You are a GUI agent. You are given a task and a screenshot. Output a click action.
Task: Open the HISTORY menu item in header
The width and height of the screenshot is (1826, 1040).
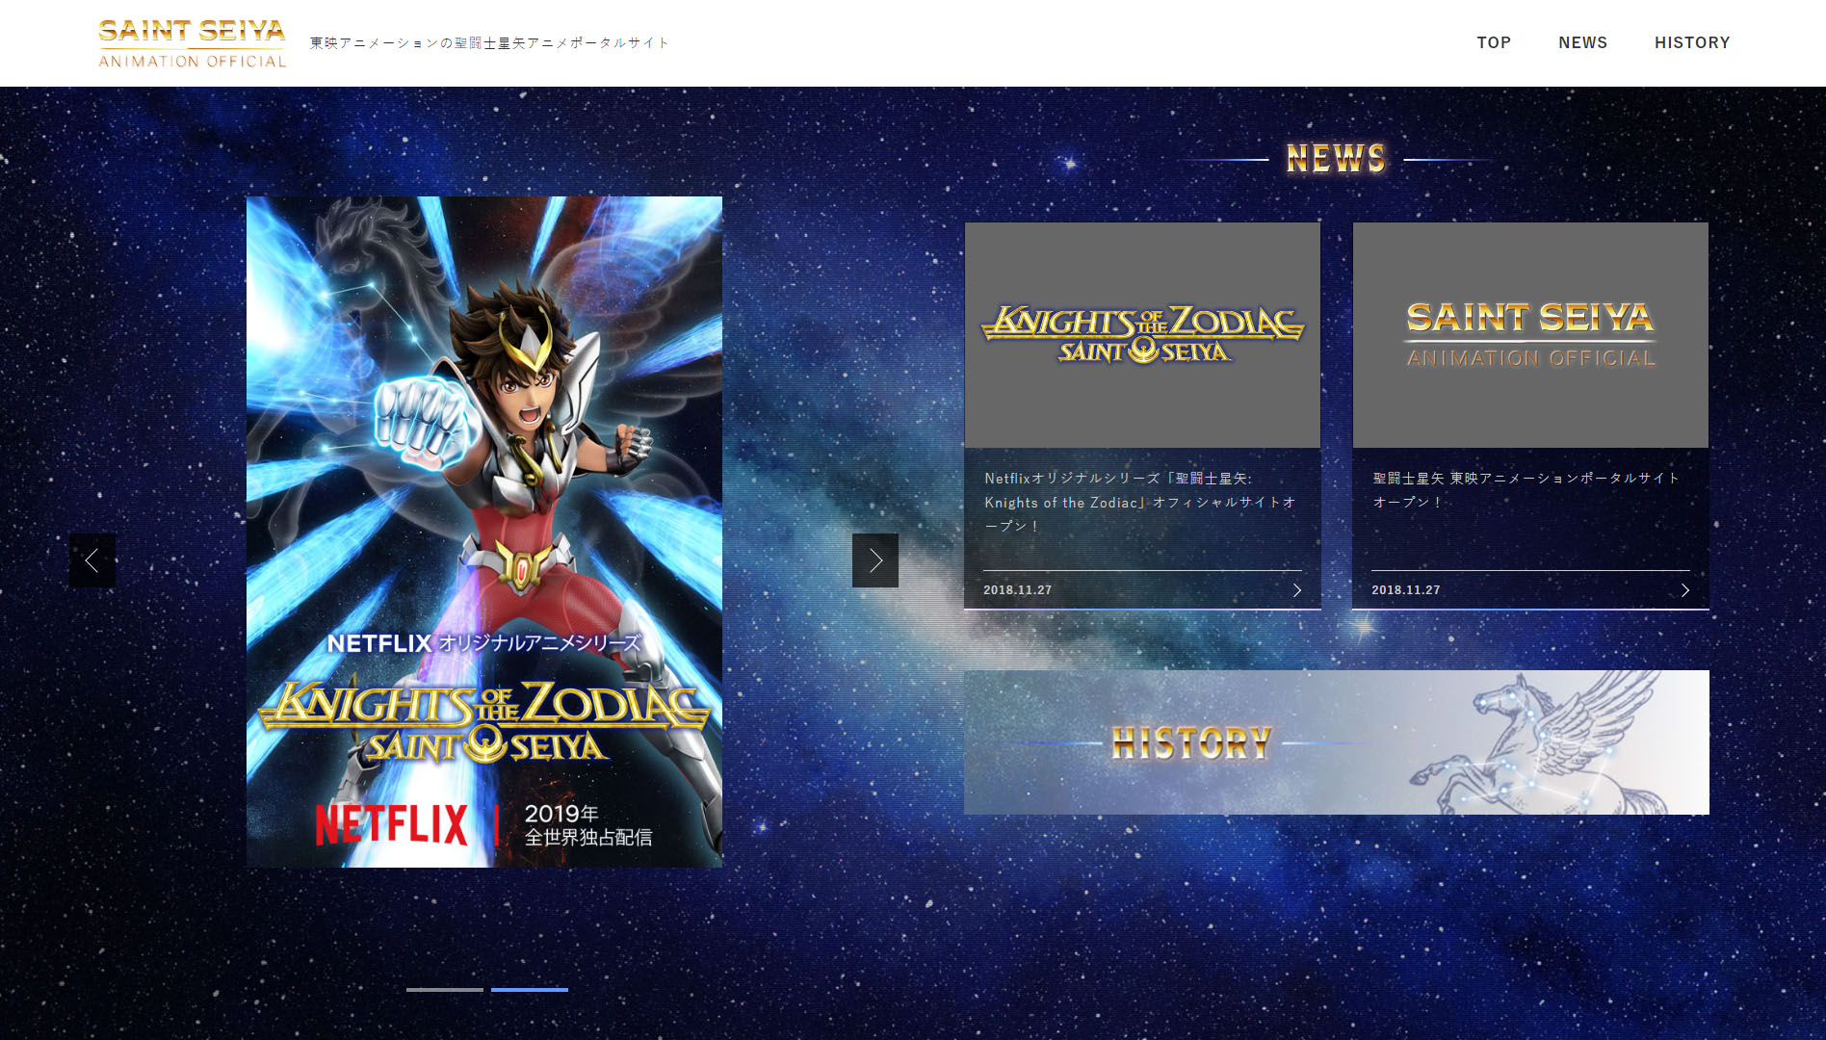pos(1692,42)
